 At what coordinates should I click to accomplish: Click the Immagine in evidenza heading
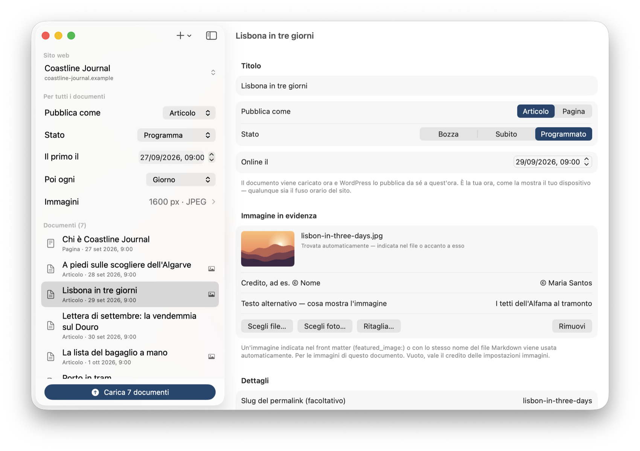point(279,216)
